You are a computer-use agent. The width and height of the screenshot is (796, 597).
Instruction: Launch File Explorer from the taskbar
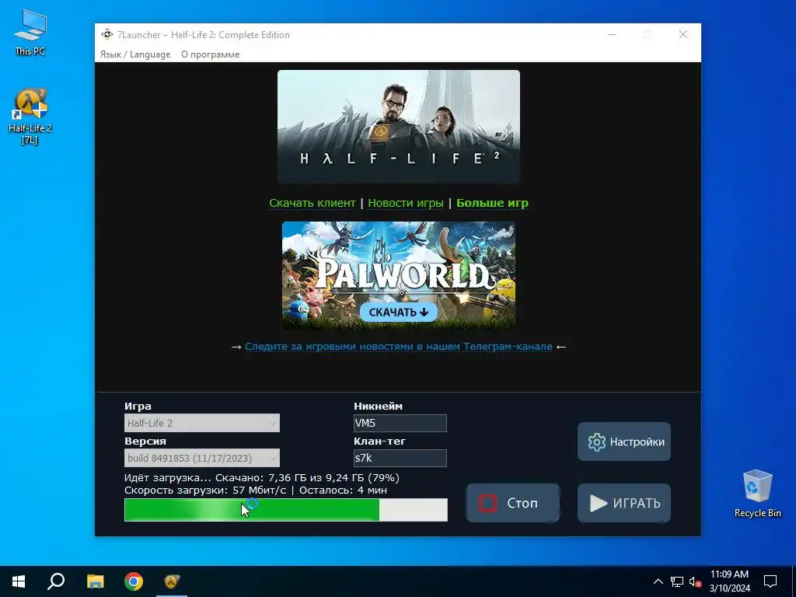pos(95,581)
